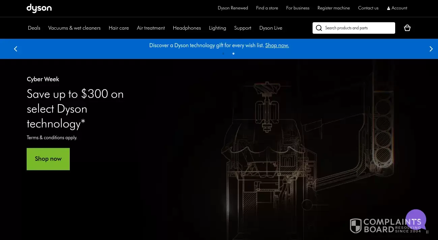
Task: Click the magnifying glass search icon
Action: click(x=319, y=28)
